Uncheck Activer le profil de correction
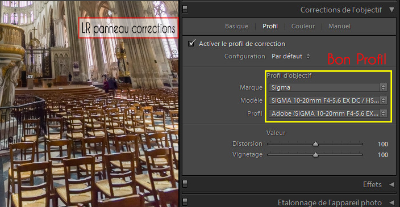 (191, 43)
